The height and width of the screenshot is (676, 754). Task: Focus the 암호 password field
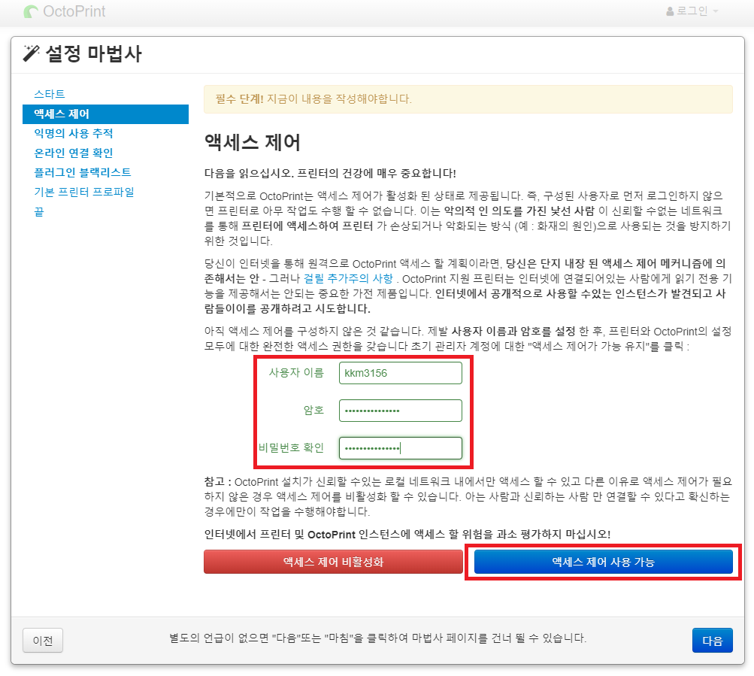coord(401,411)
